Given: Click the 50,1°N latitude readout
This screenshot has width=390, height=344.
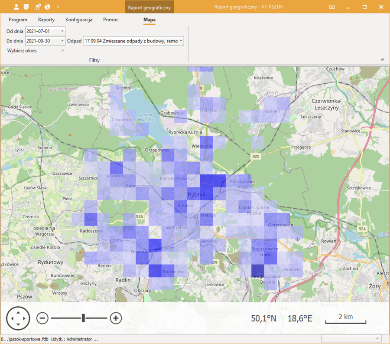Looking at the screenshot, I should tap(263, 318).
